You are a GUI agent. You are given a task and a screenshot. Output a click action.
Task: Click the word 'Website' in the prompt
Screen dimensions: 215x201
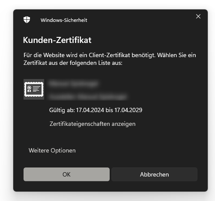click(x=54, y=55)
